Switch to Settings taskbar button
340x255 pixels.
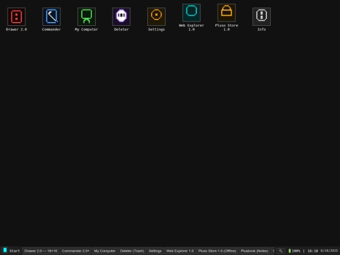pyautogui.click(x=155, y=251)
